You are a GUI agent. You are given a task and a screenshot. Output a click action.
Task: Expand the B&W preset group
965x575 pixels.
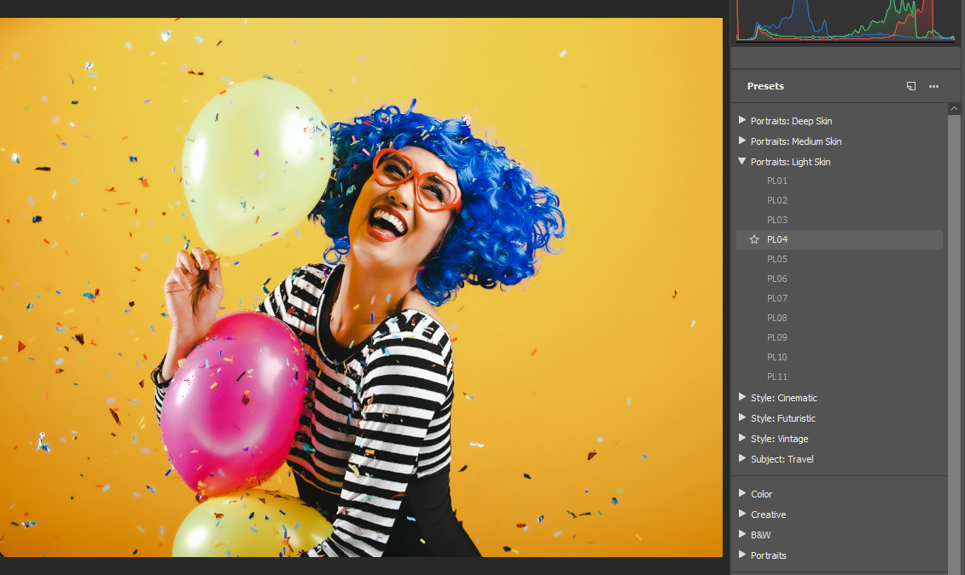742,534
